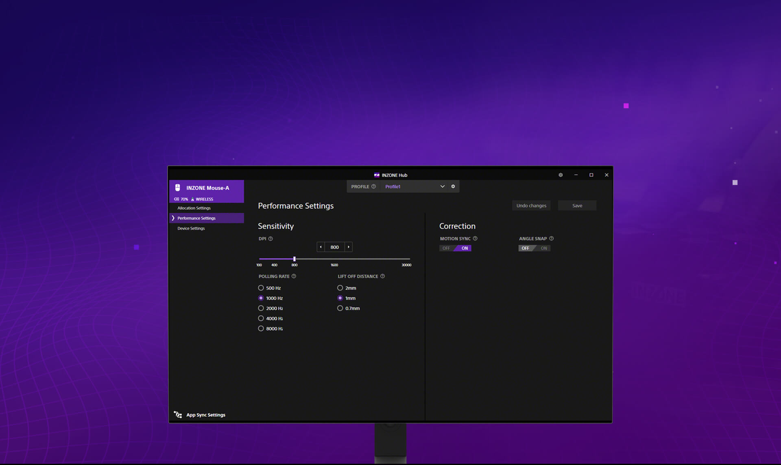781x465 pixels.
Task: Decrease DPI with the left arrow
Action: 321,247
